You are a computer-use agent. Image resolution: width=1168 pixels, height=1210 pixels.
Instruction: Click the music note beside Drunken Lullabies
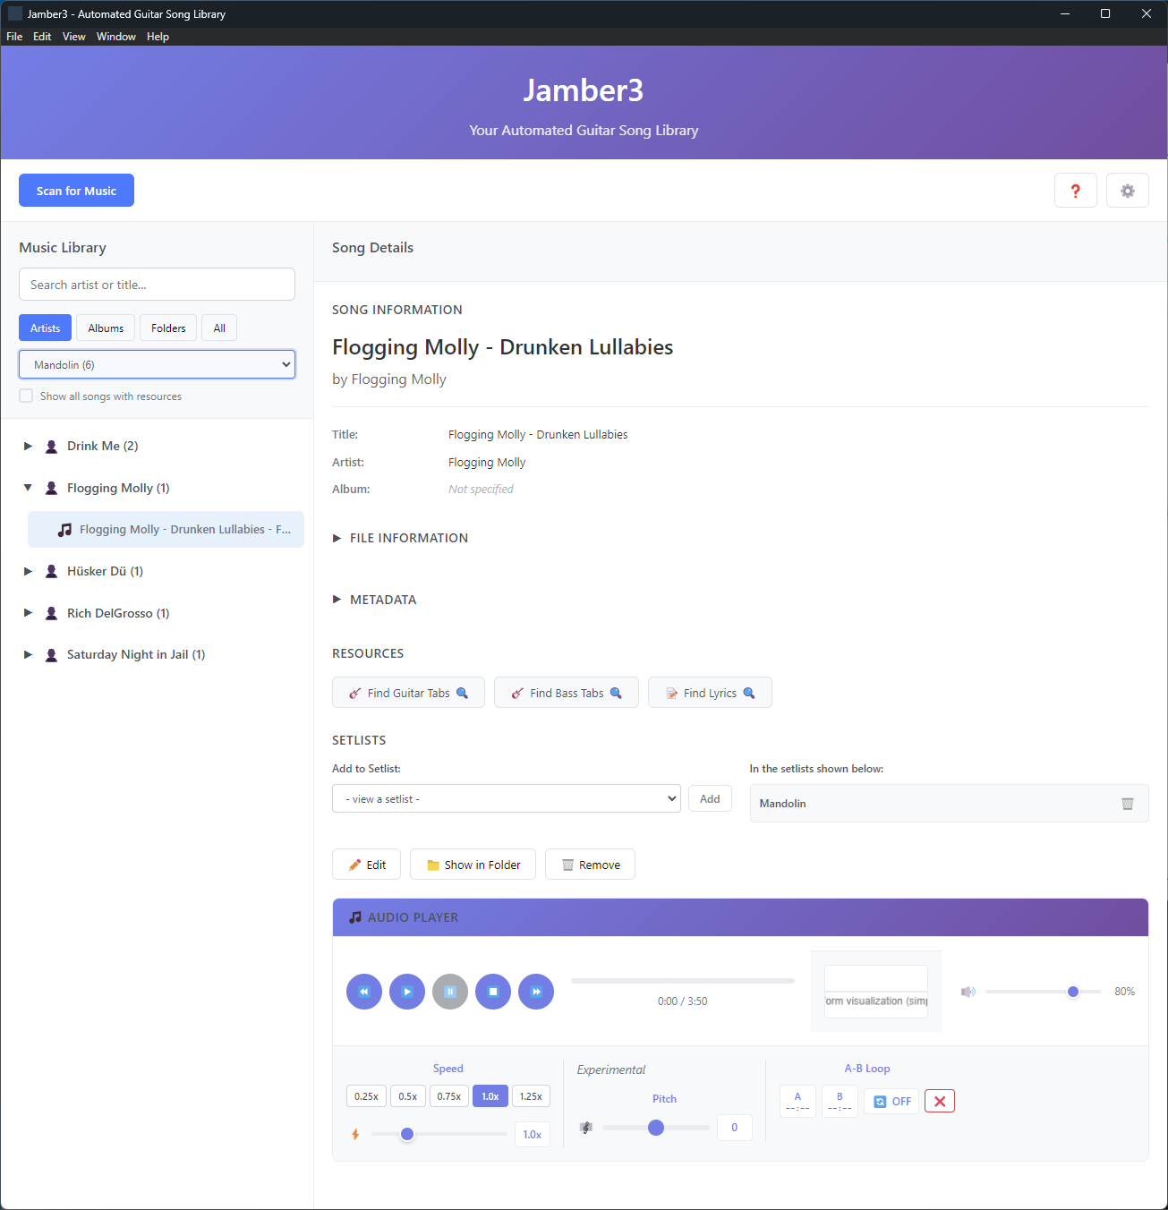coord(64,530)
